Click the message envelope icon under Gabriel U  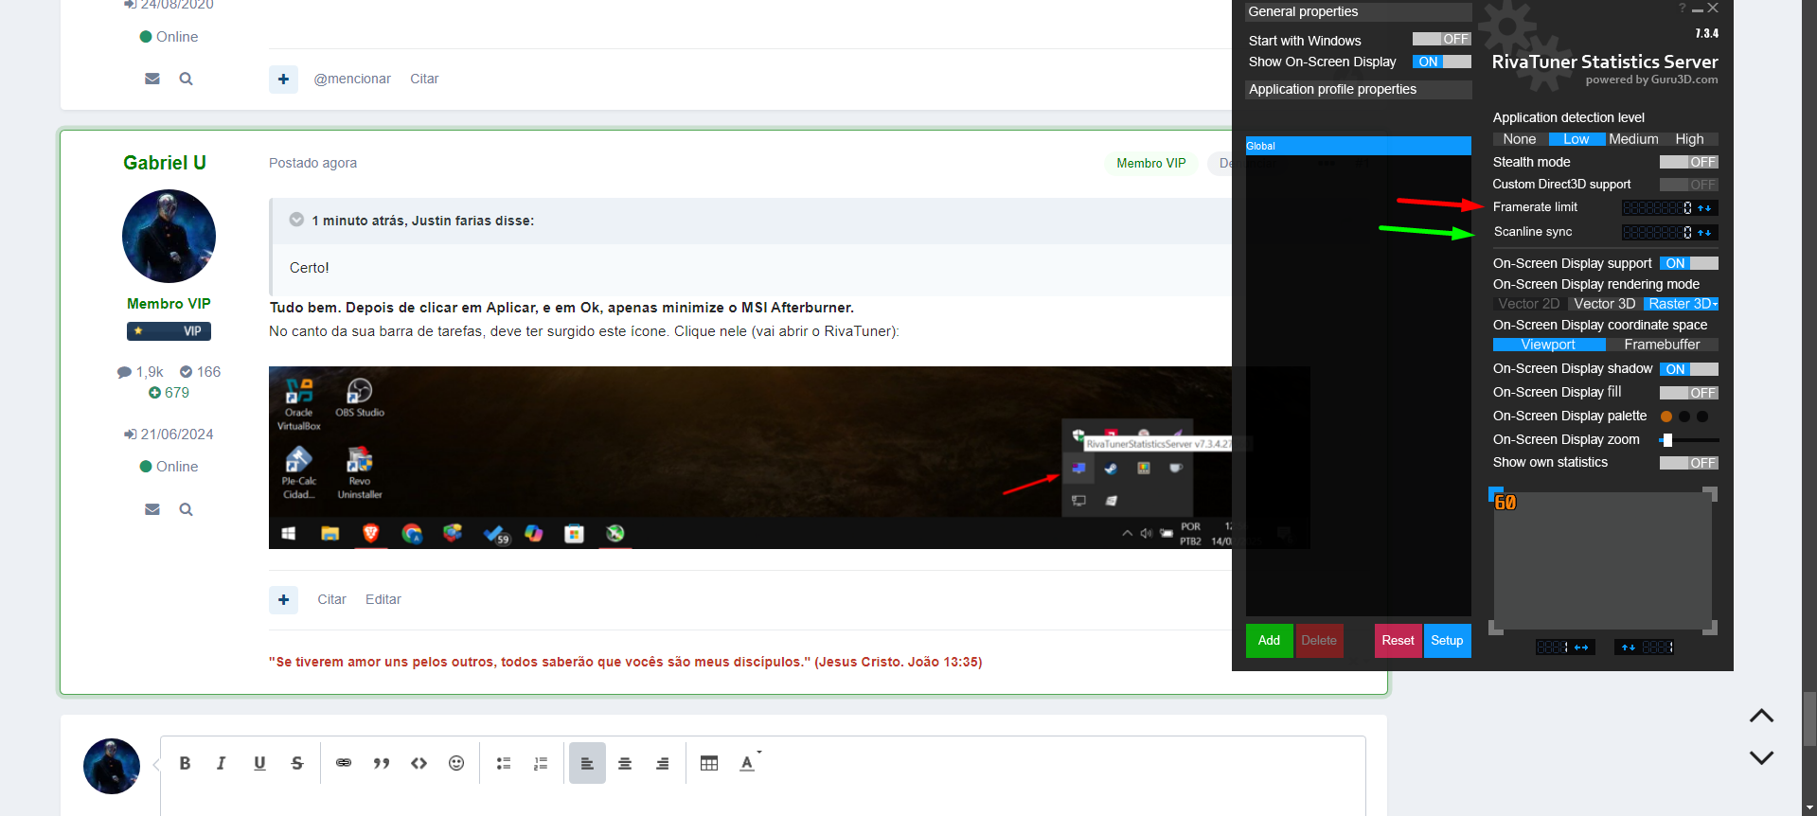coord(152,509)
